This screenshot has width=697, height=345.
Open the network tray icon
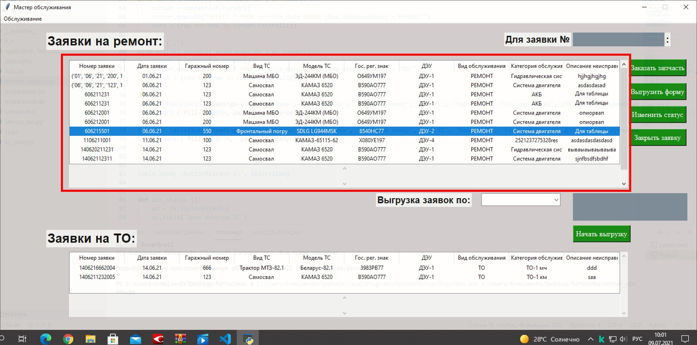(613, 339)
